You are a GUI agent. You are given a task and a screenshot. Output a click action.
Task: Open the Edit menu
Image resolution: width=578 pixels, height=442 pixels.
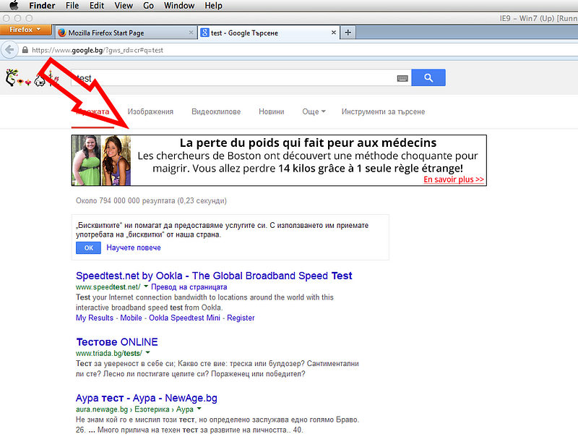pyautogui.click(x=97, y=6)
